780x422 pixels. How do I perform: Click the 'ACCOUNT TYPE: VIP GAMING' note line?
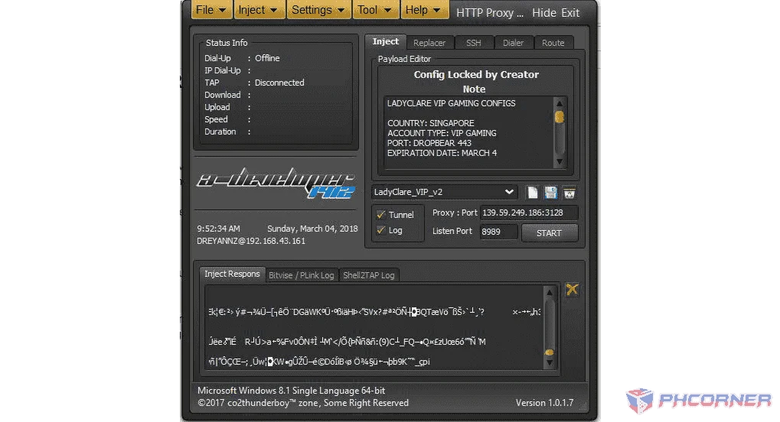[442, 133]
